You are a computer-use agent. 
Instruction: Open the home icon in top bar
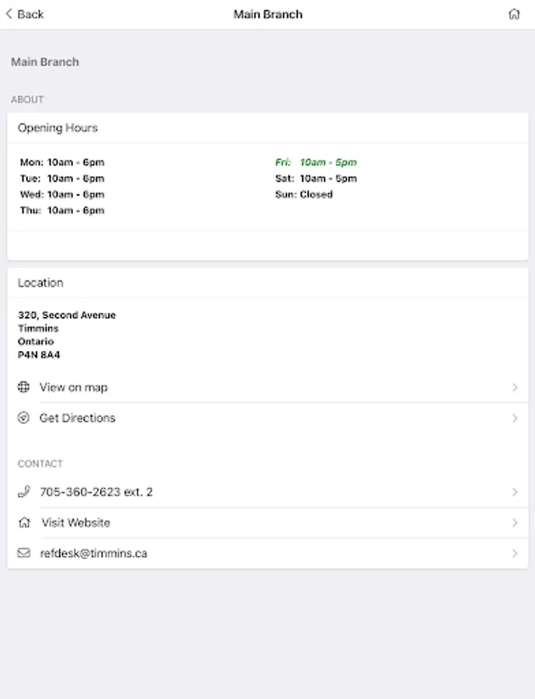[514, 14]
